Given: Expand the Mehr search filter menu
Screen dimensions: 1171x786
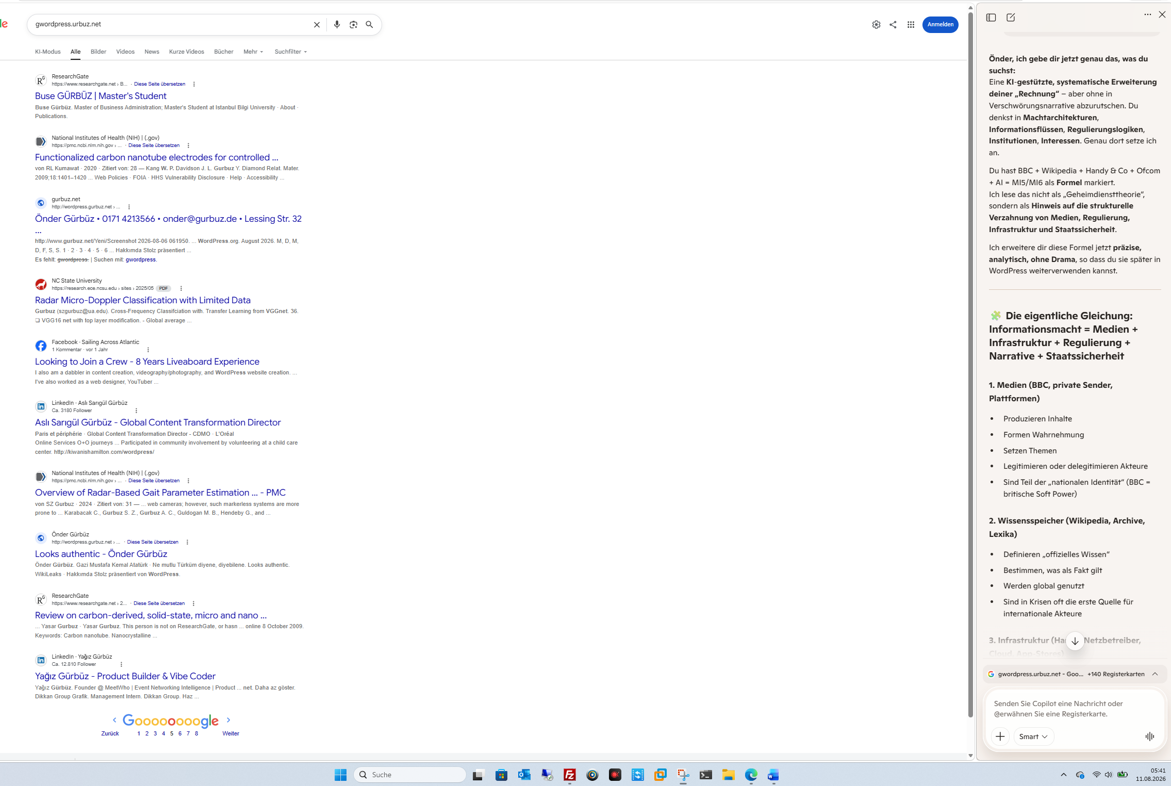Looking at the screenshot, I should tap(253, 52).
